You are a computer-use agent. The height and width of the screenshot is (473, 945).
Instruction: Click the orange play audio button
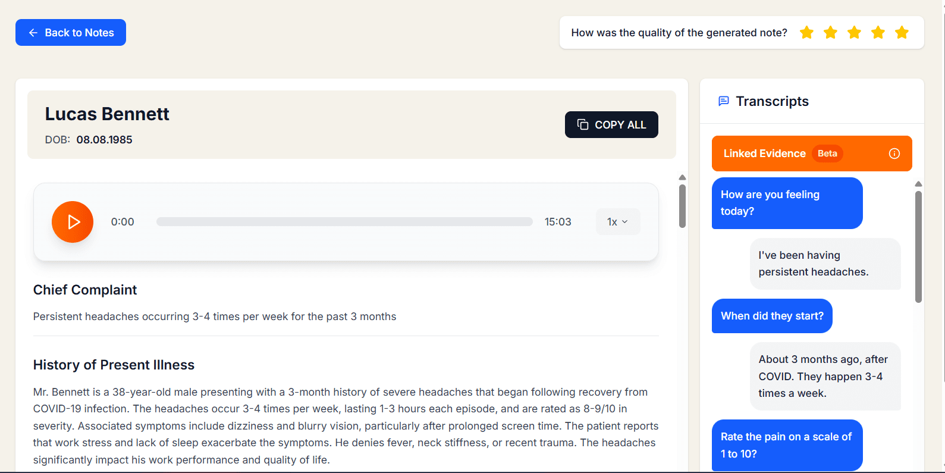[x=73, y=222]
